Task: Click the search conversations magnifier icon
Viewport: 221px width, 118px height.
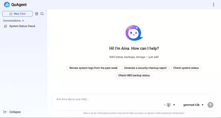Action: (x=42, y=14)
